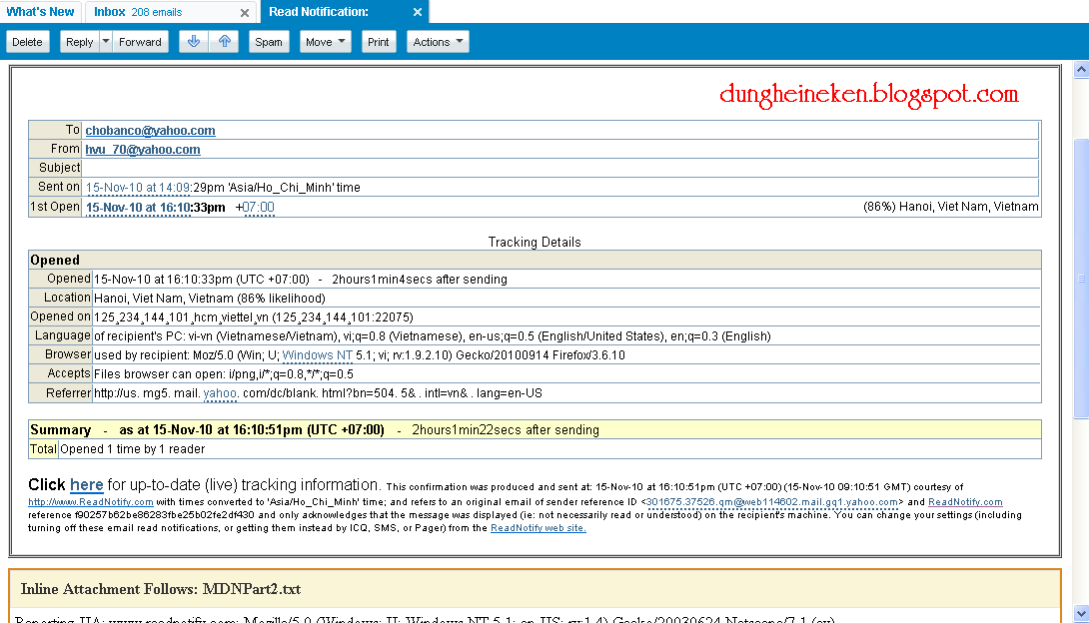Open hvu_70@yahoo.com sender link
1089x624 pixels.
[143, 149]
